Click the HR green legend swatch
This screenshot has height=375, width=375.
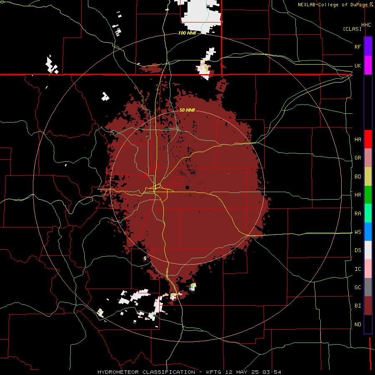coord(368,195)
